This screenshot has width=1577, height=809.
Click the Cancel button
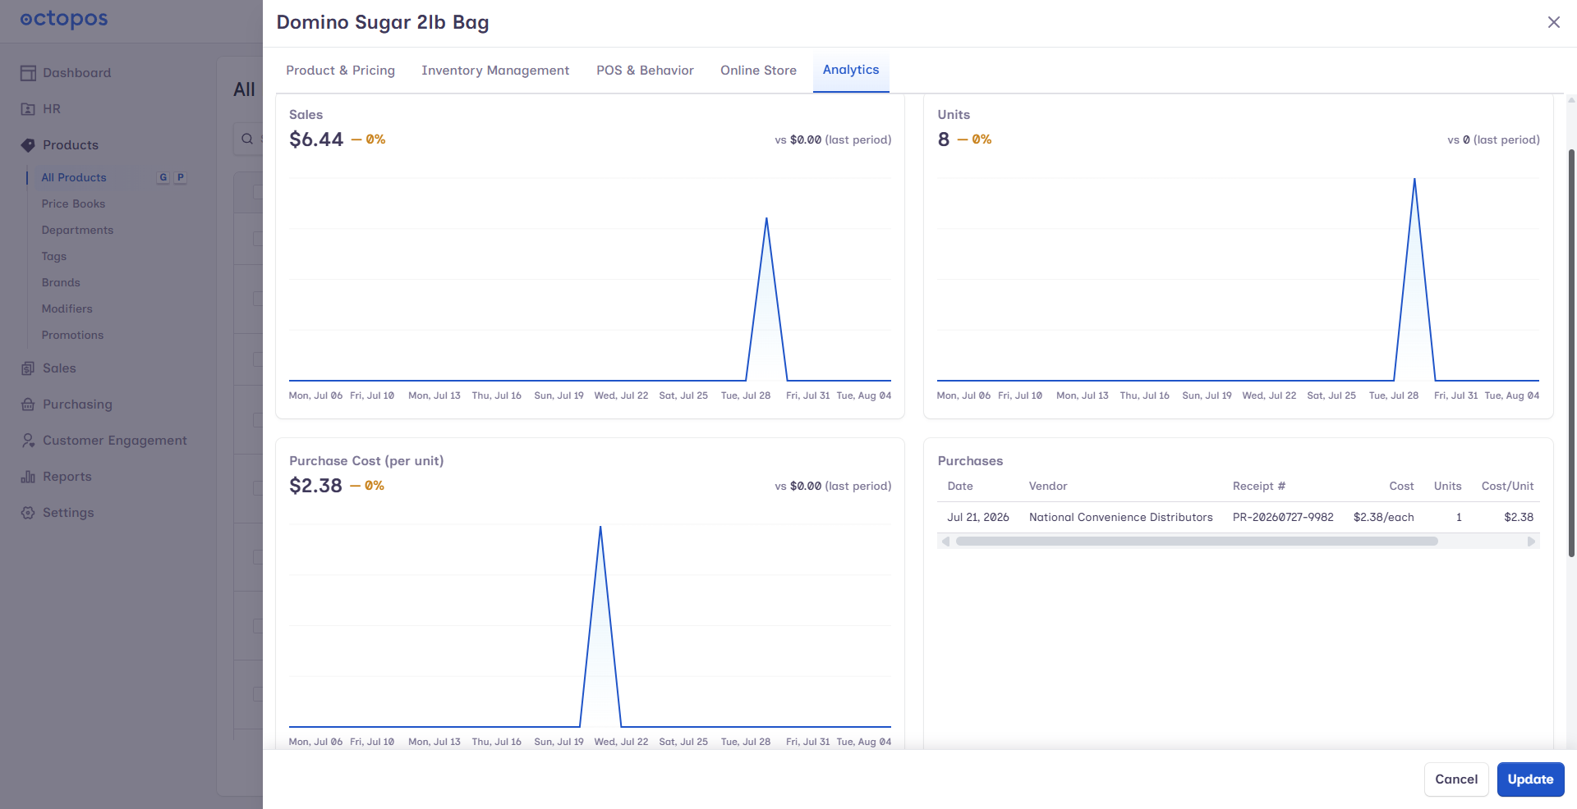click(1456, 779)
